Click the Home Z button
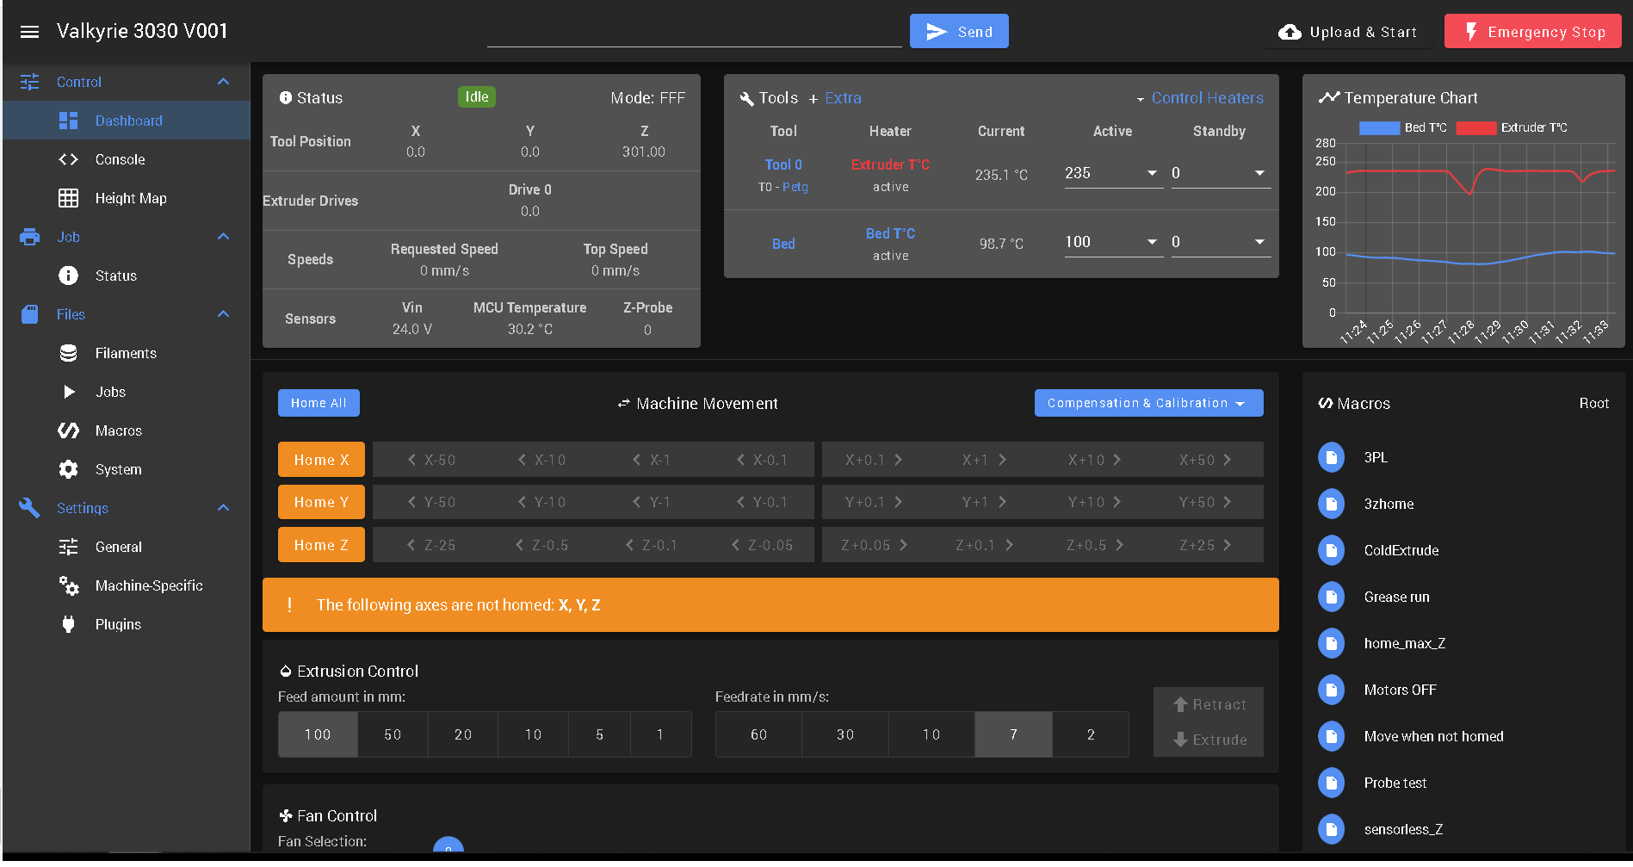Viewport: 1633px width, 867px height. click(x=321, y=544)
